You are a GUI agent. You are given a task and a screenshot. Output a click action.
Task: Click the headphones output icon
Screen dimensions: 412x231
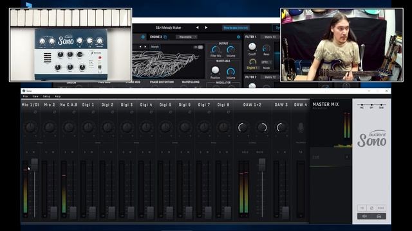click(379, 216)
